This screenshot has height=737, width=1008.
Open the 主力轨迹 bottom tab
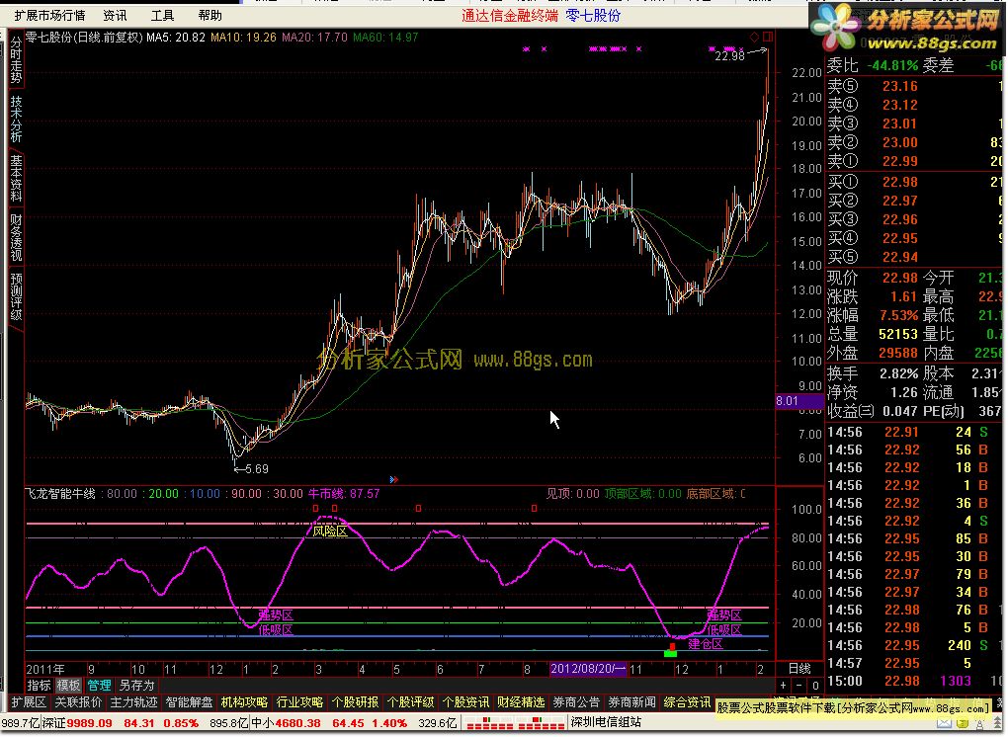tap(133, 702)
